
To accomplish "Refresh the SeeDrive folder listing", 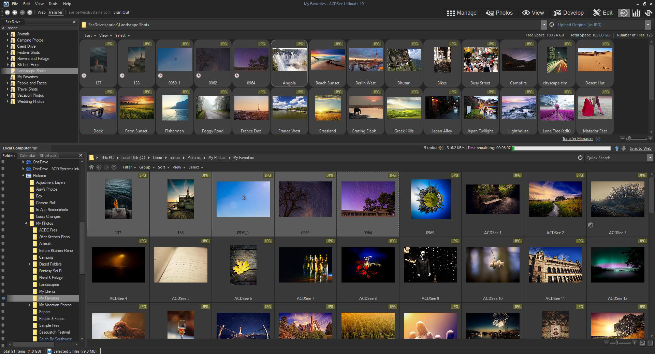I will pyautogui.click(x=552, y=25).
